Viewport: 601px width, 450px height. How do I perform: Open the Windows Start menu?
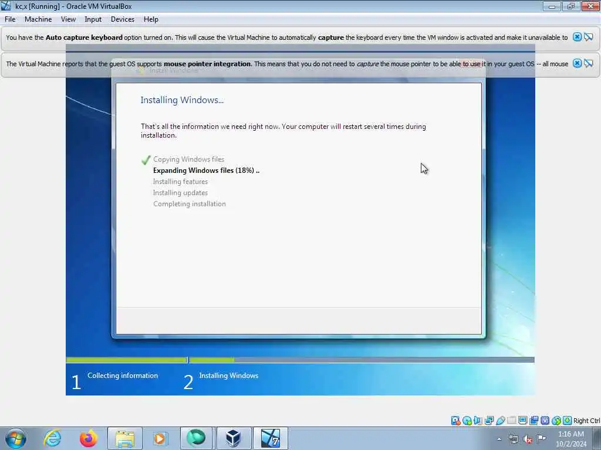coord(16,438)
